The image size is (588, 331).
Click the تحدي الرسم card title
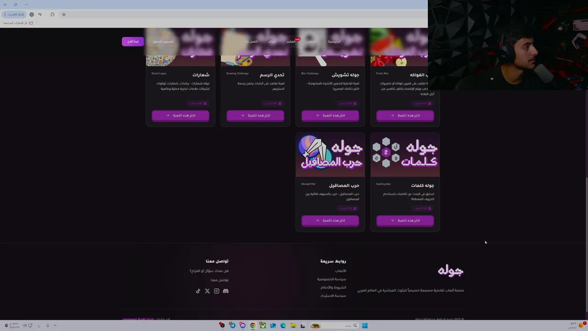[x=272, y=75]
